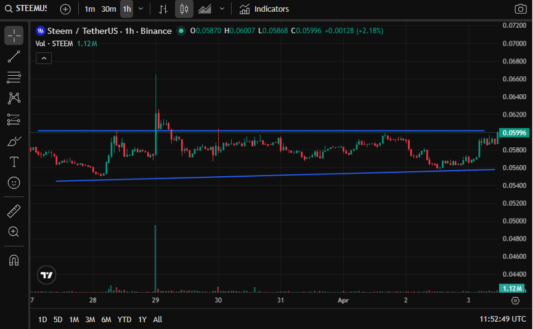
Task: Select the 1m timeframe
Action: [90, 9]
